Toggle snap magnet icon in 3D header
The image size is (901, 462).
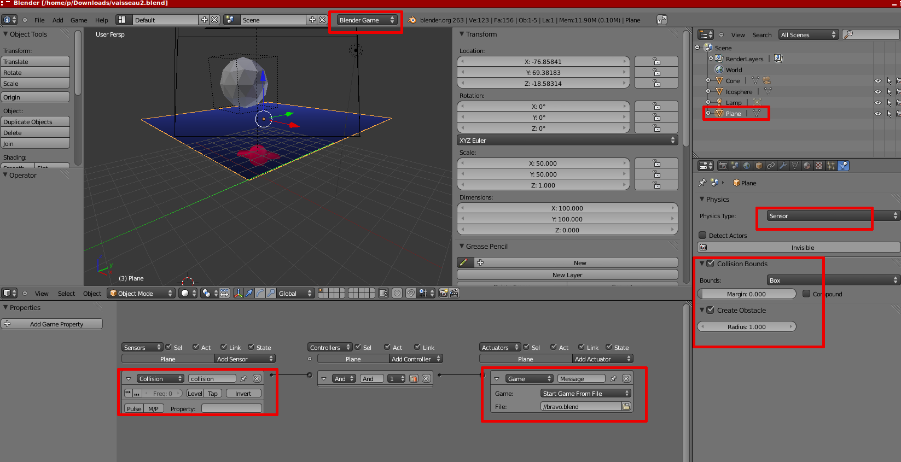pos(411,294)
